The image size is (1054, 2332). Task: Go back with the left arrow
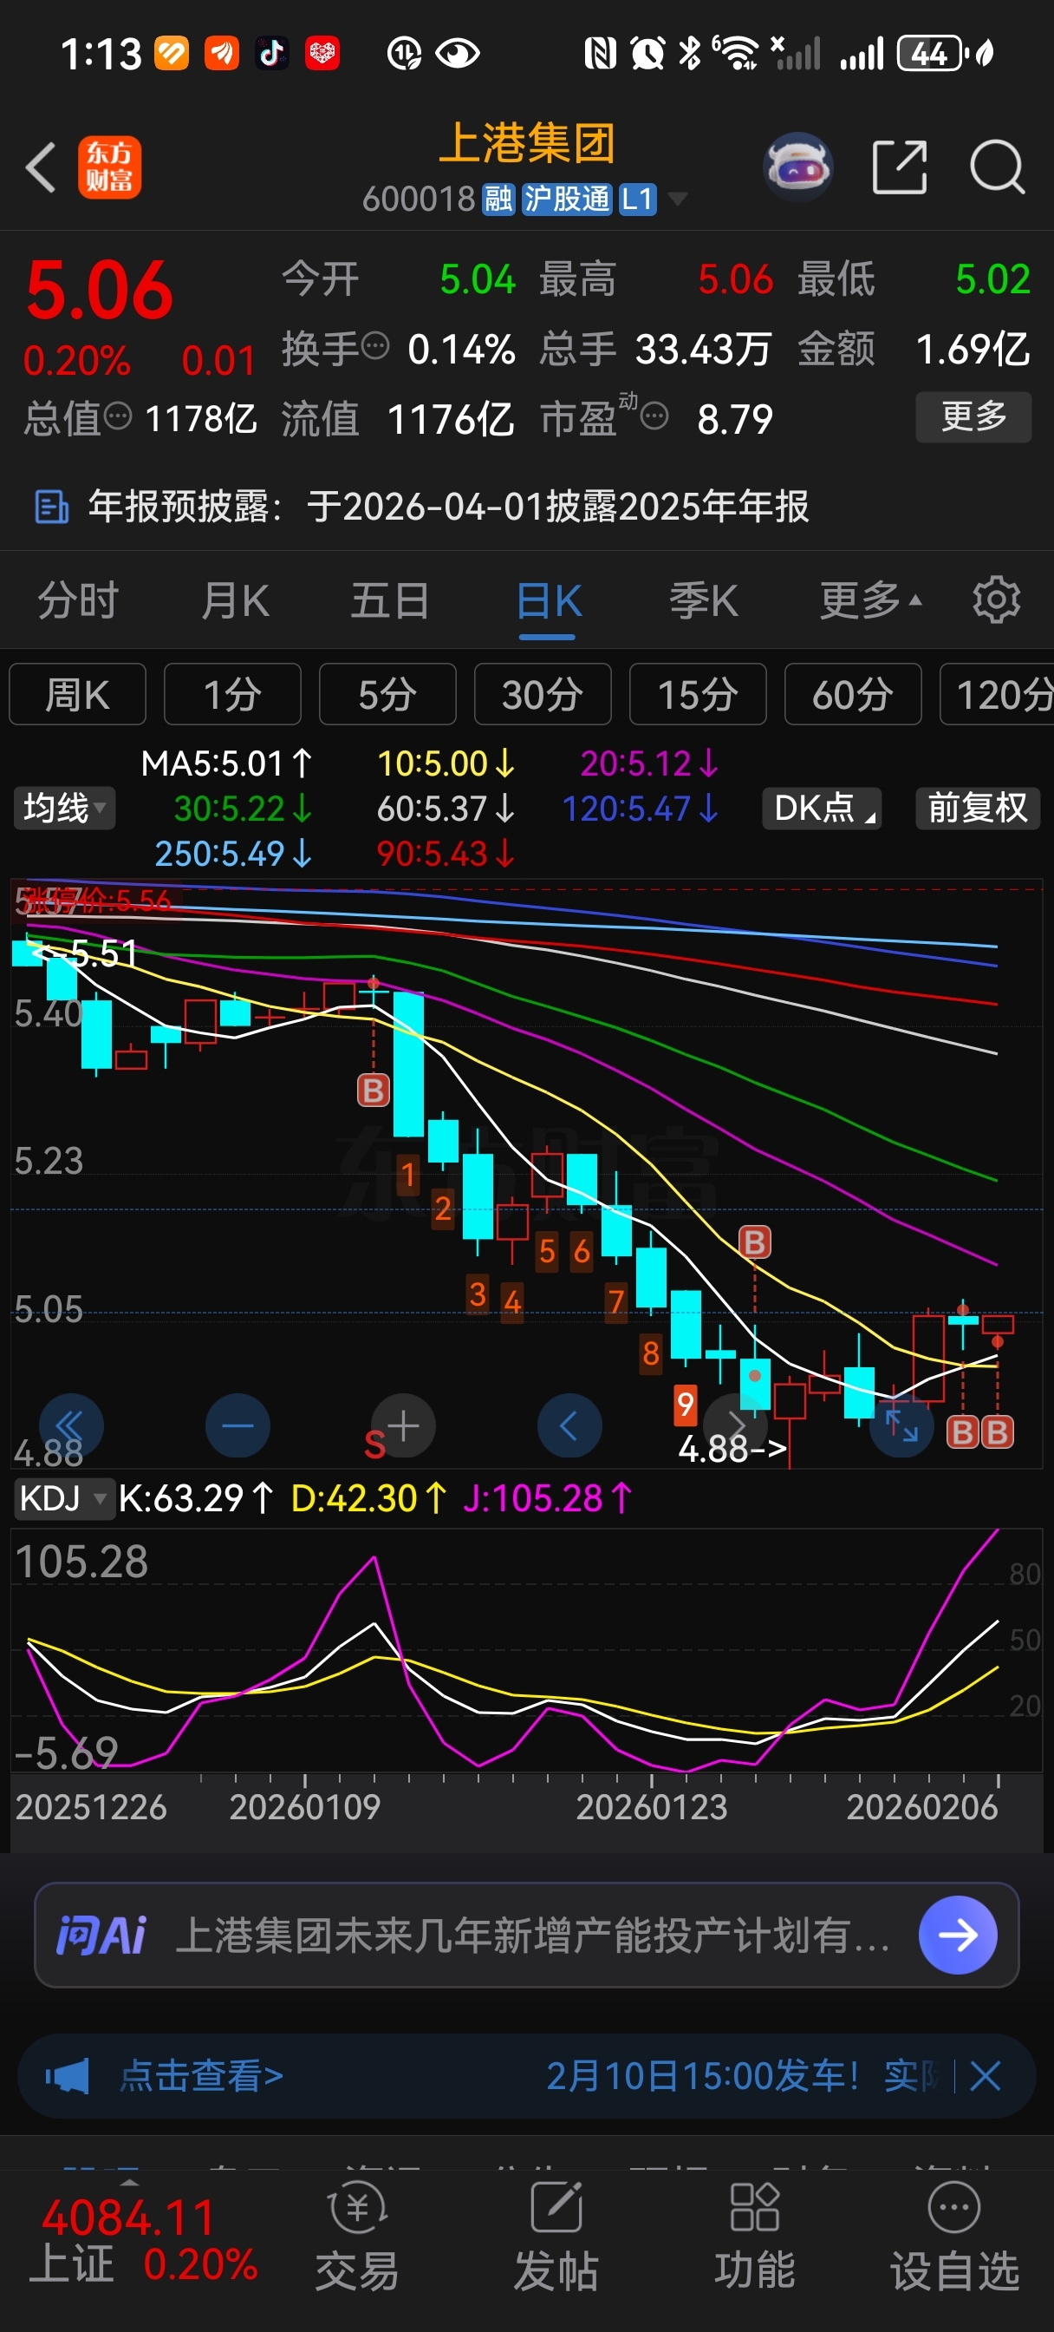click(41, 167)
